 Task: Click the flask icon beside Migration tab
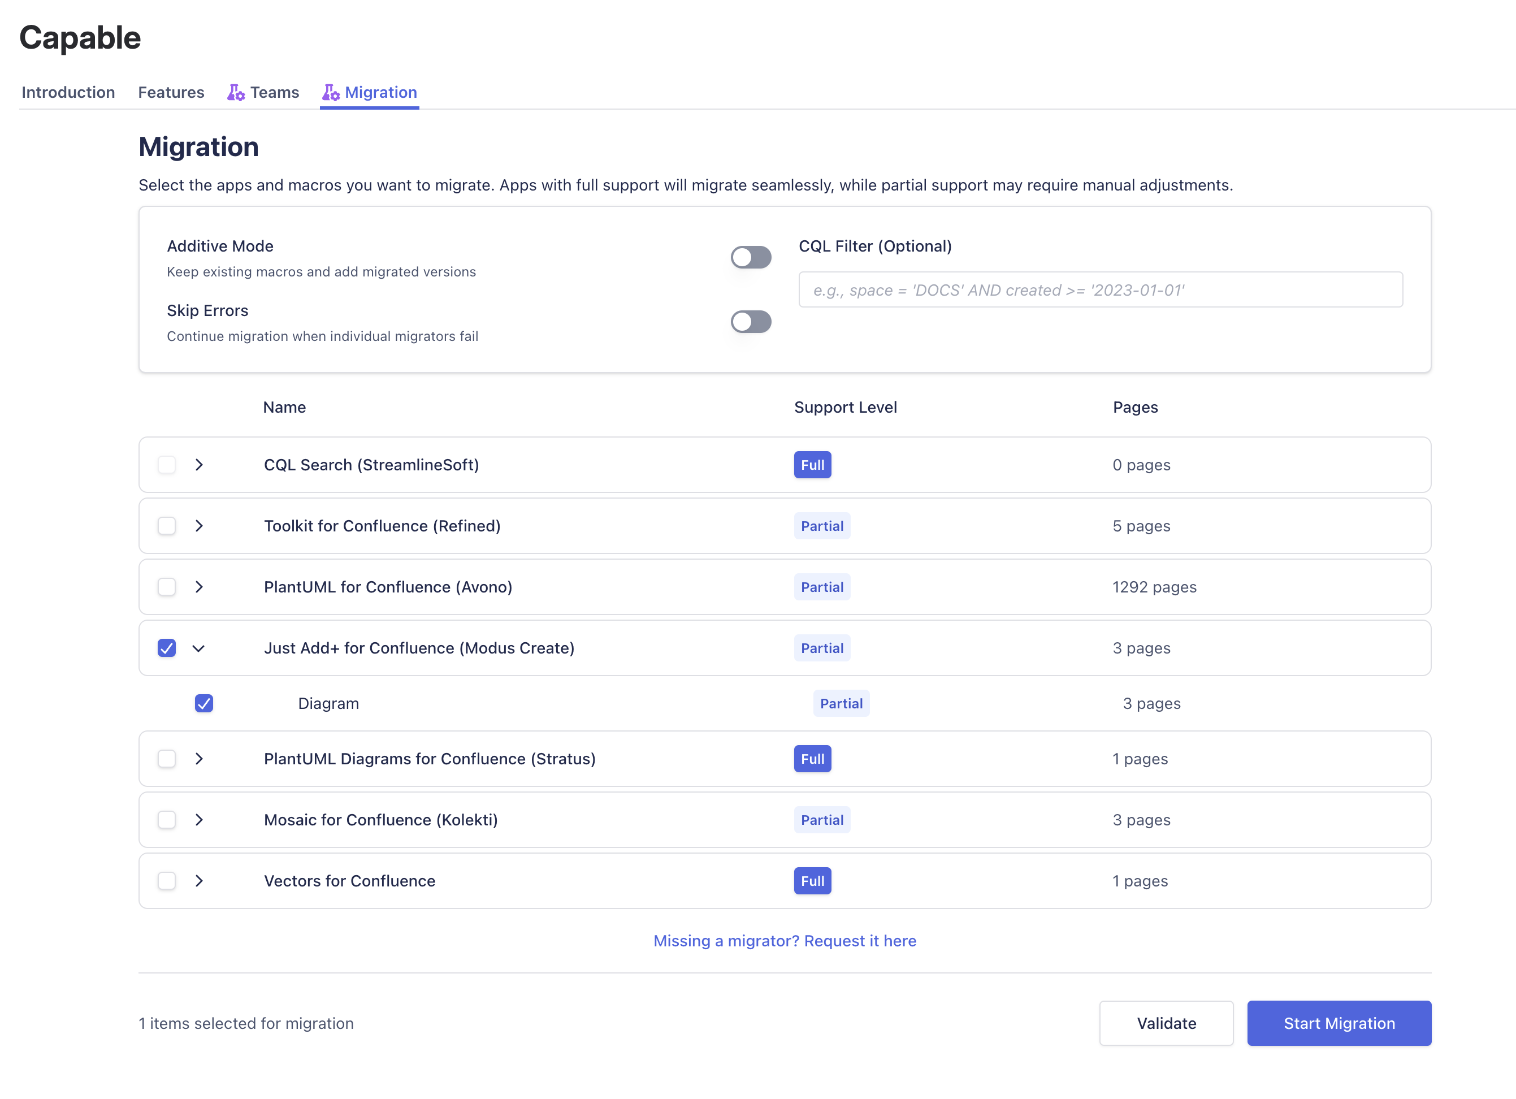click(x=330, y=92)
